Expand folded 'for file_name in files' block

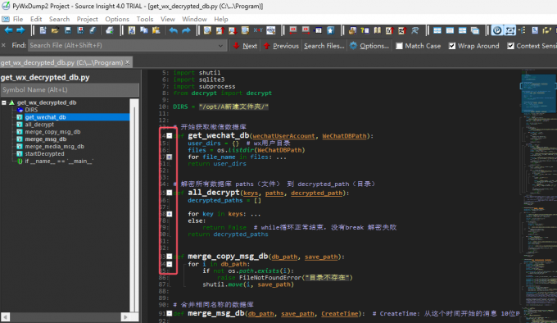(170, 157)
